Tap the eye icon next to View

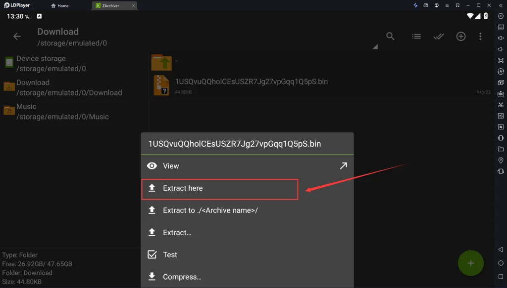(152, 166)
